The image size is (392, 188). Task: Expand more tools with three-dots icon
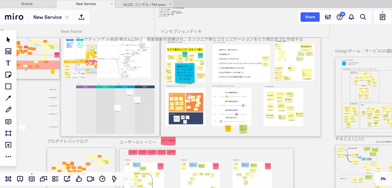(x=8, y=157)
